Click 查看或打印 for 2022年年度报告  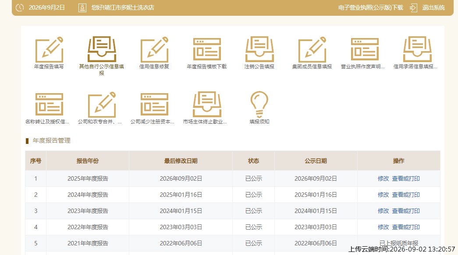[x=406, y=227]
